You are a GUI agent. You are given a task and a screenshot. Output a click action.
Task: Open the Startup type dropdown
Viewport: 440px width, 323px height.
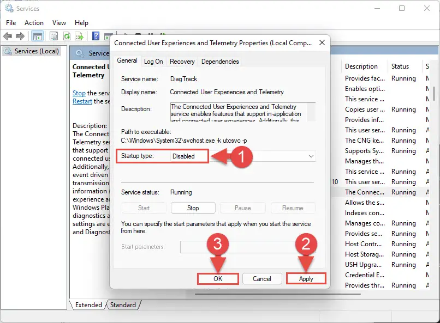click(311, 156)
